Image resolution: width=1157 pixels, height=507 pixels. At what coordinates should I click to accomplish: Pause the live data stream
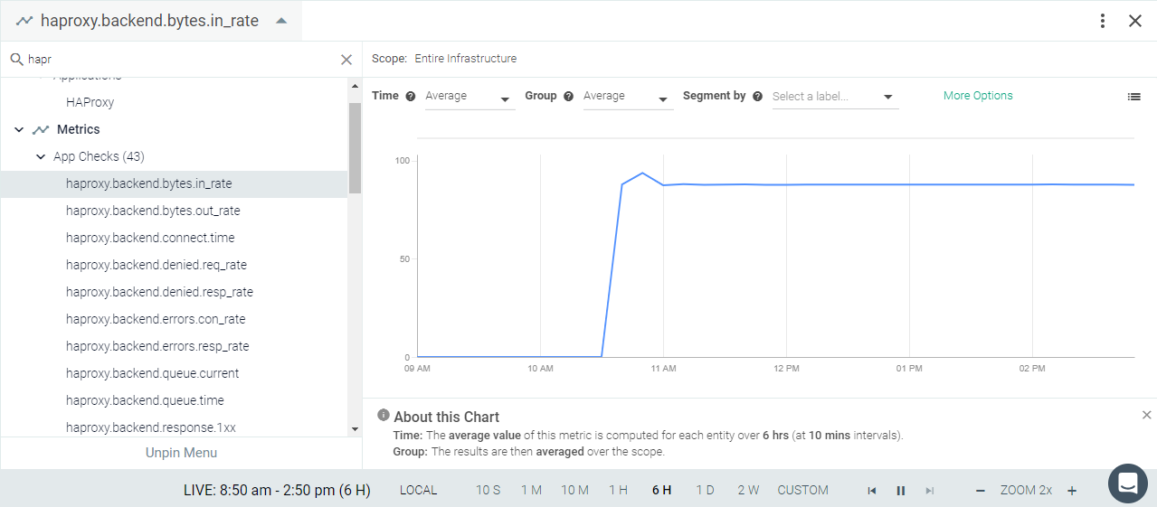(901, 491)
